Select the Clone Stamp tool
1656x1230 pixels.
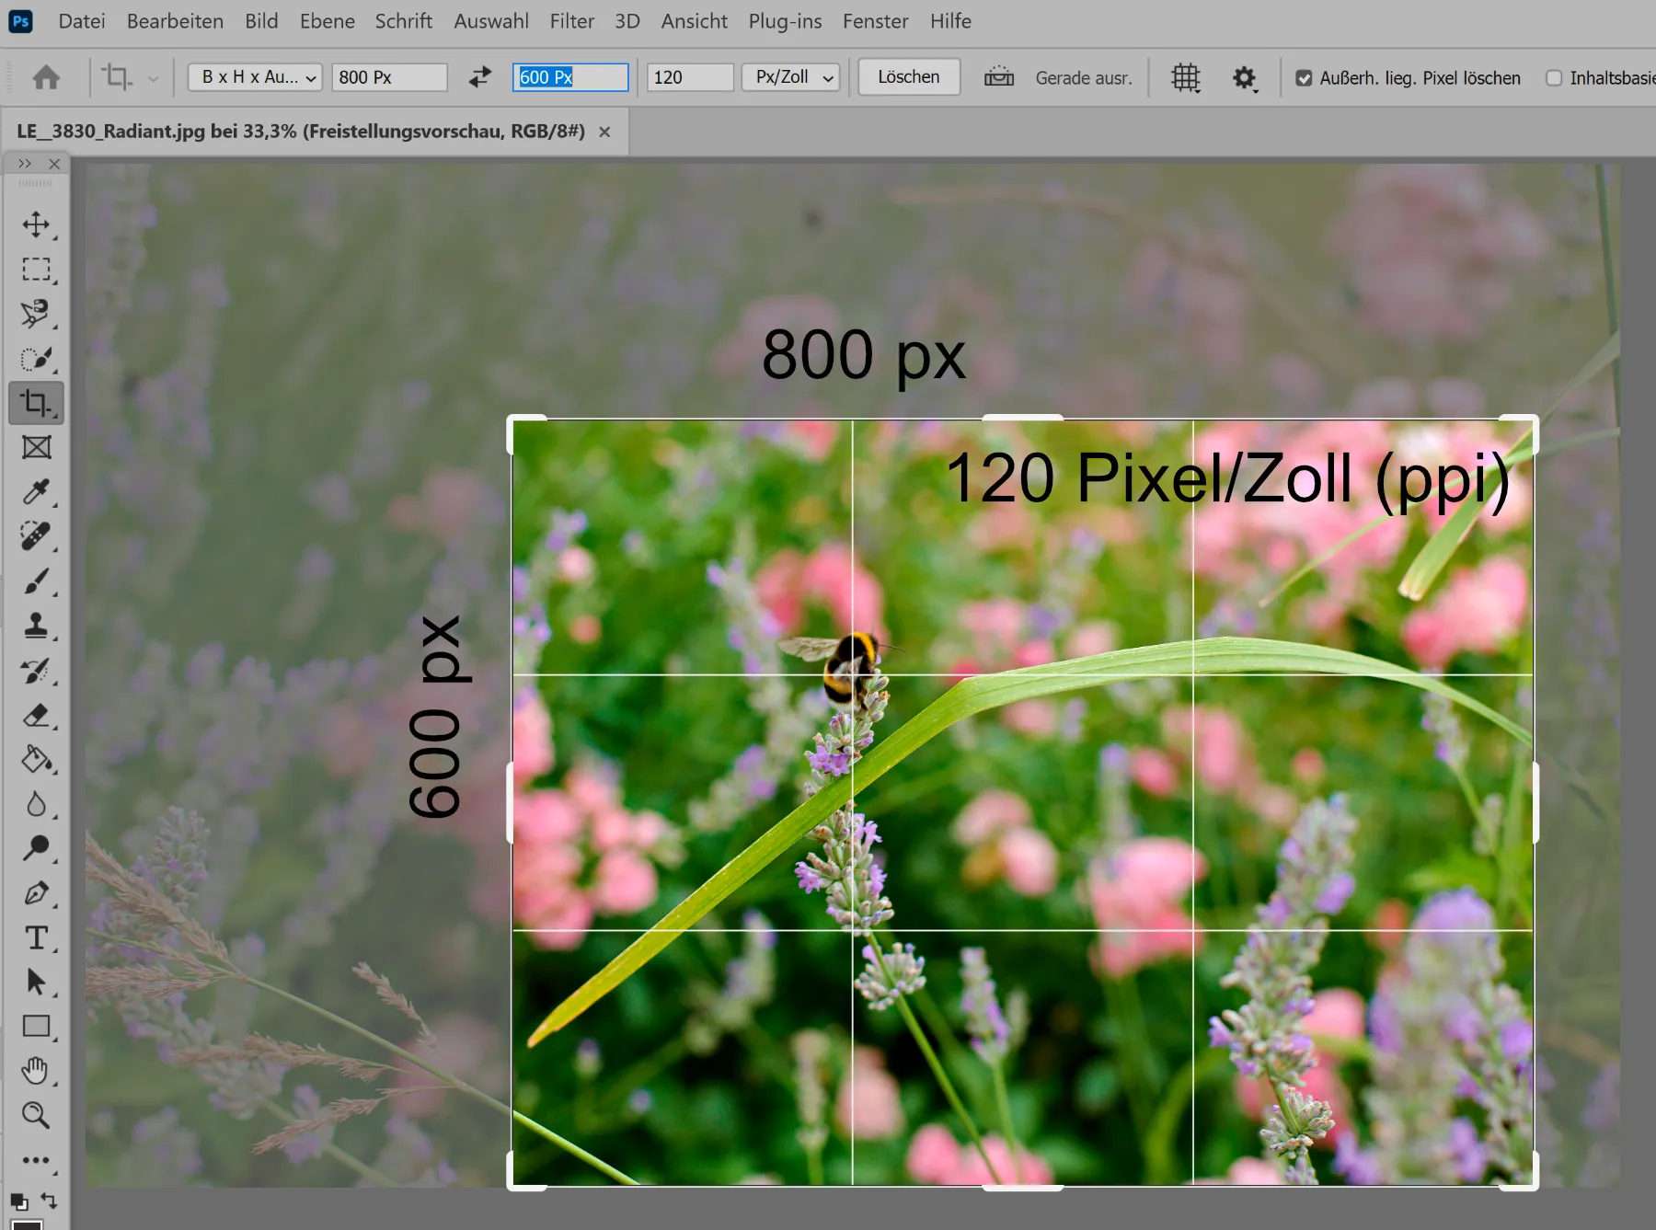[36, 626]
